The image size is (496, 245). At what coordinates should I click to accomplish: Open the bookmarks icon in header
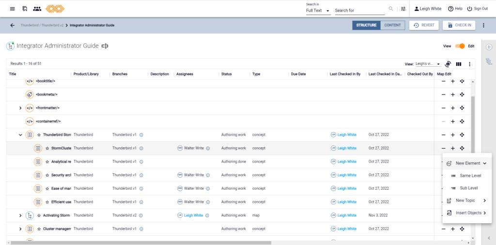(x=25, y=9)
